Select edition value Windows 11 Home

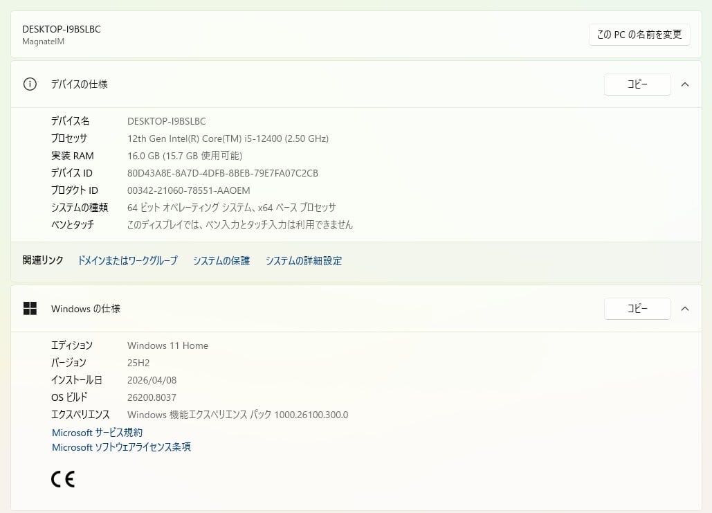167,345
